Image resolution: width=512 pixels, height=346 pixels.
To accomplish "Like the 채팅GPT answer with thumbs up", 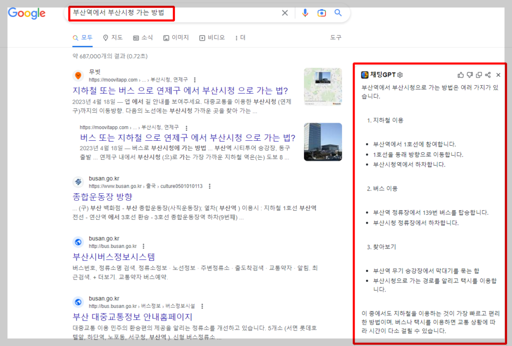I will click(460, 75).
